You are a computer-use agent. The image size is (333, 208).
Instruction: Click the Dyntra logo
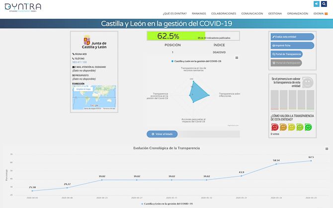click(22, 7)
